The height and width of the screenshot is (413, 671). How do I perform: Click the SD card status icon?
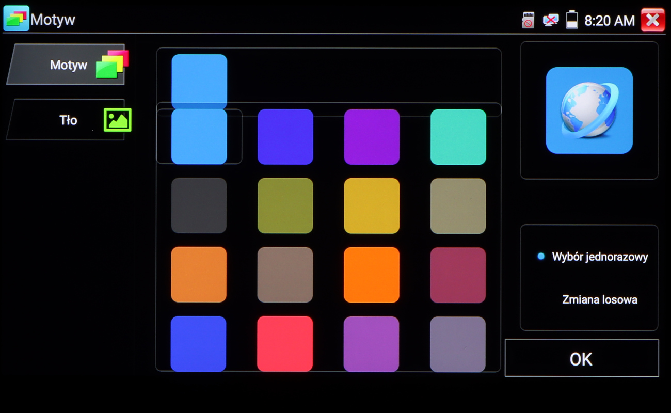point(528,20)
